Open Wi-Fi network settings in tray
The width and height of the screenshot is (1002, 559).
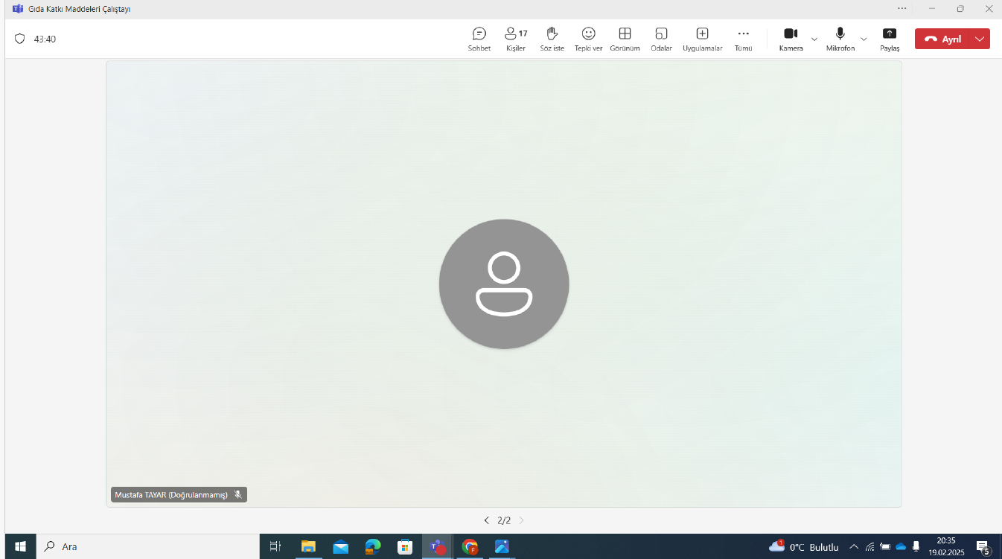(x=869, y=547)
